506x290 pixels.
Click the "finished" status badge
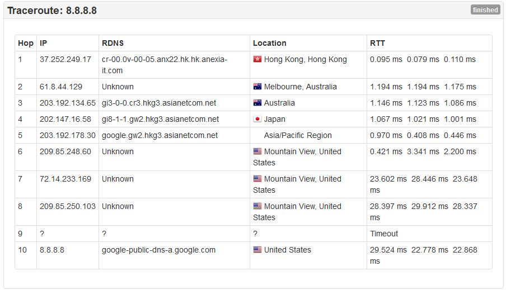(485, 10)
